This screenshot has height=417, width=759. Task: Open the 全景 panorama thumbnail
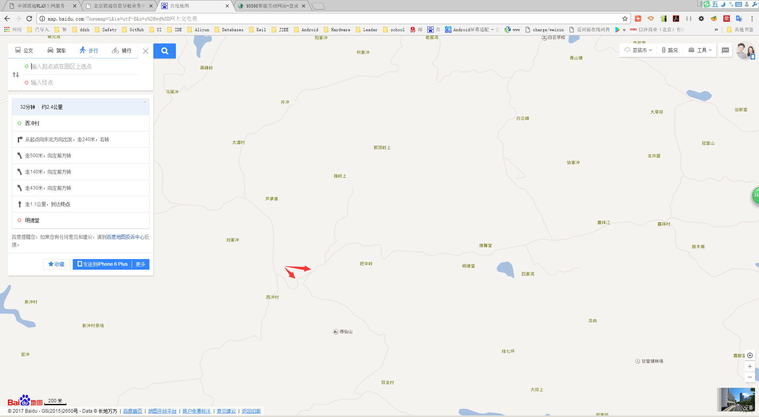(x=736, y=400)
